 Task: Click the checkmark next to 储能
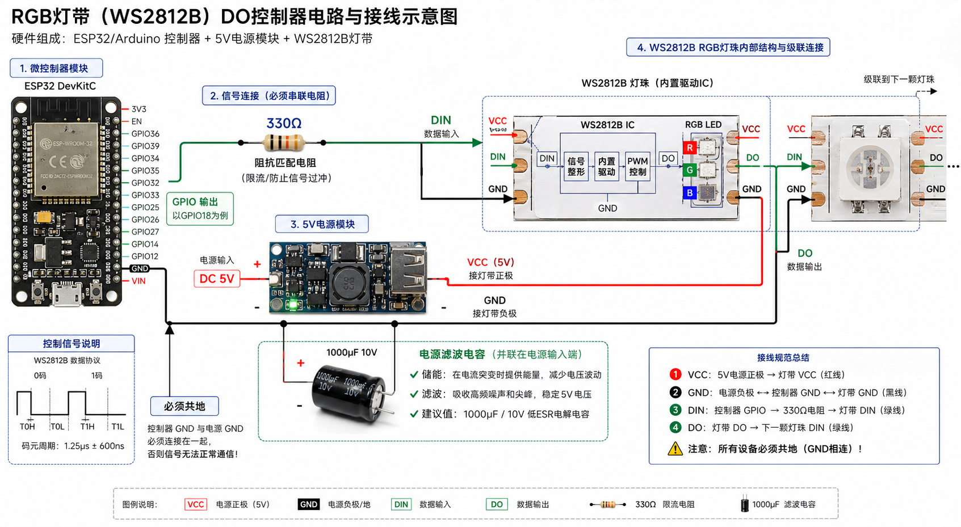click(x=414, y=374)
